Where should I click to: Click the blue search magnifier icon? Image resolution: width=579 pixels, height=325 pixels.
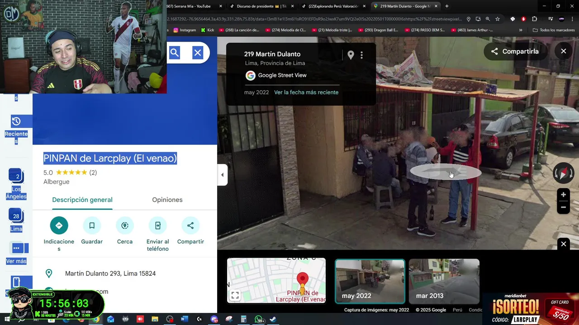pyautogui.click(x=175, y=53)
